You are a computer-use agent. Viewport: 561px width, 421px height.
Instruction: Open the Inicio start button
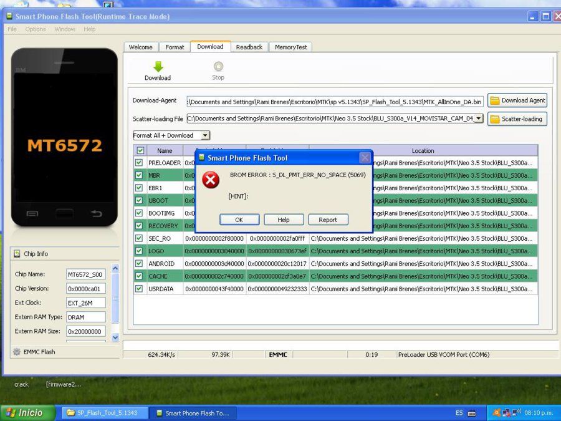27,413
